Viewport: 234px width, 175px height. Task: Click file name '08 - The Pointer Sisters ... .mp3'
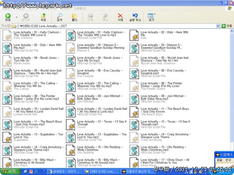click(x=37, y=98)
